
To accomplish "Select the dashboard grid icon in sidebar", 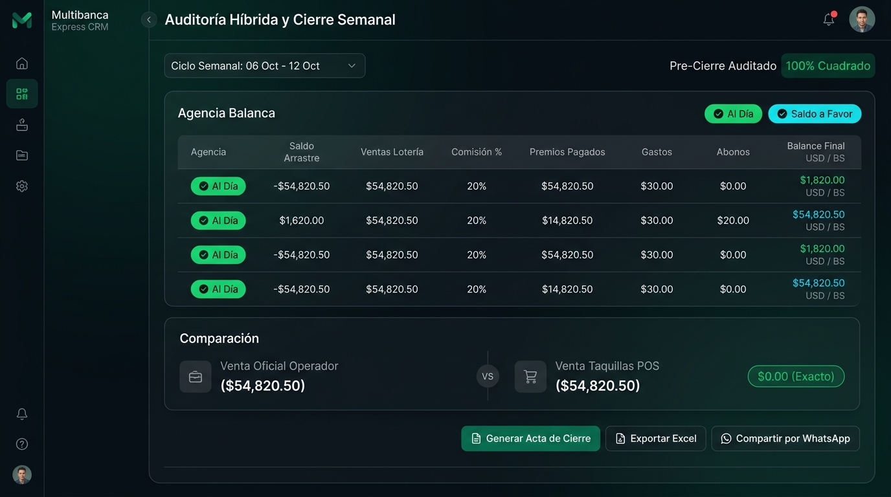I will pyautogui.click(x=22, y=94).
